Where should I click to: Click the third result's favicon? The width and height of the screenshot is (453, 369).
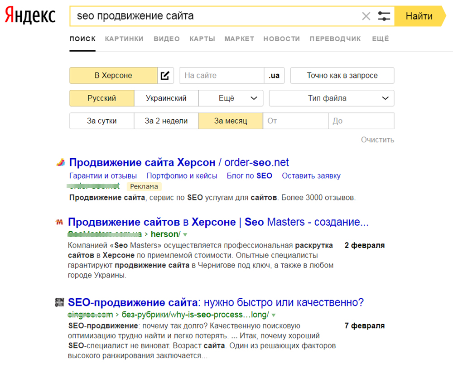coord(59,302)
